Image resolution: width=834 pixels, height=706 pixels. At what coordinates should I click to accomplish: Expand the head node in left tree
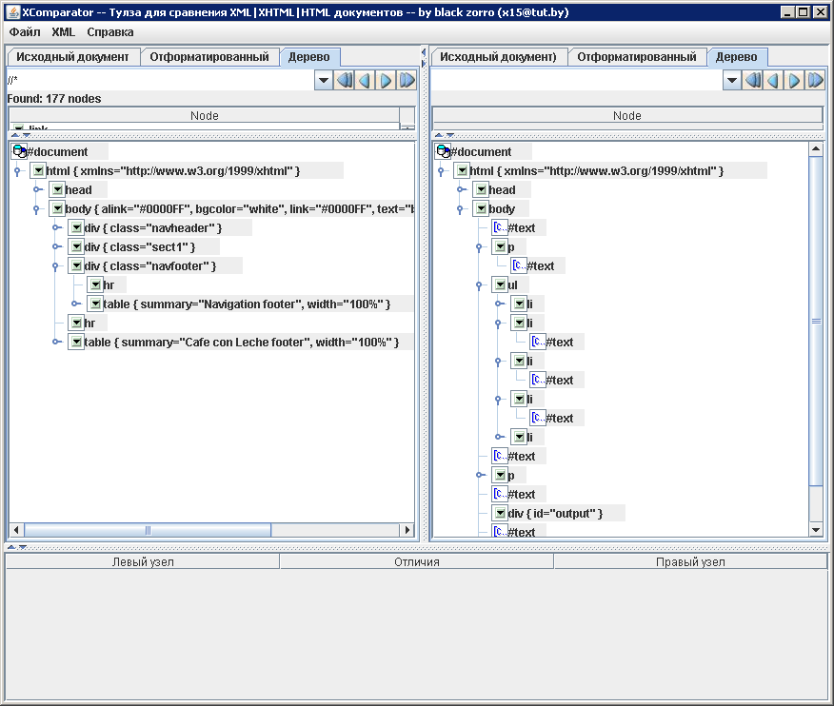coord(36,189)
